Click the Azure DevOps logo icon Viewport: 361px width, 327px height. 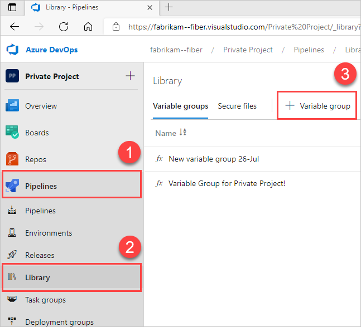tap(12, 50)
